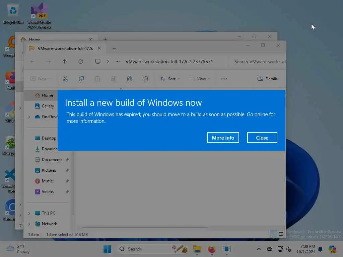This screenshot has width=343, height=257.
Task: Open the clock showing 7:39 PM
Action: click(x=306, y=249)
